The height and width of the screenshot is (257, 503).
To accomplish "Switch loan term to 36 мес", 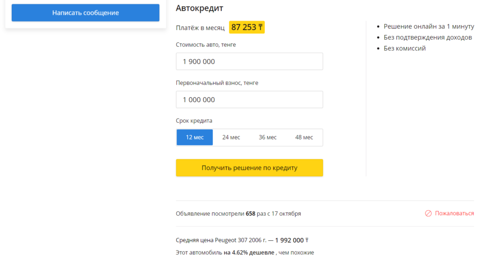I will pyautogui.click(x=268, y=138).
